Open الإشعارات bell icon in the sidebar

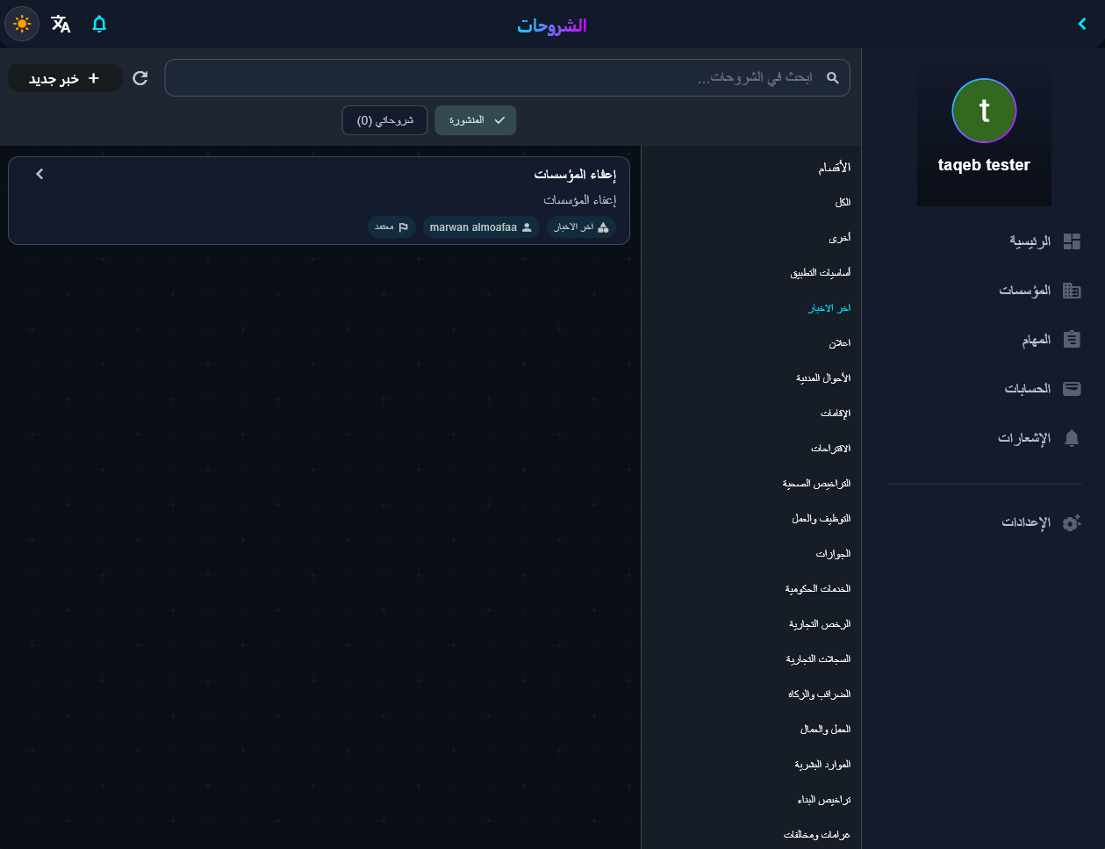(1072, 438)
